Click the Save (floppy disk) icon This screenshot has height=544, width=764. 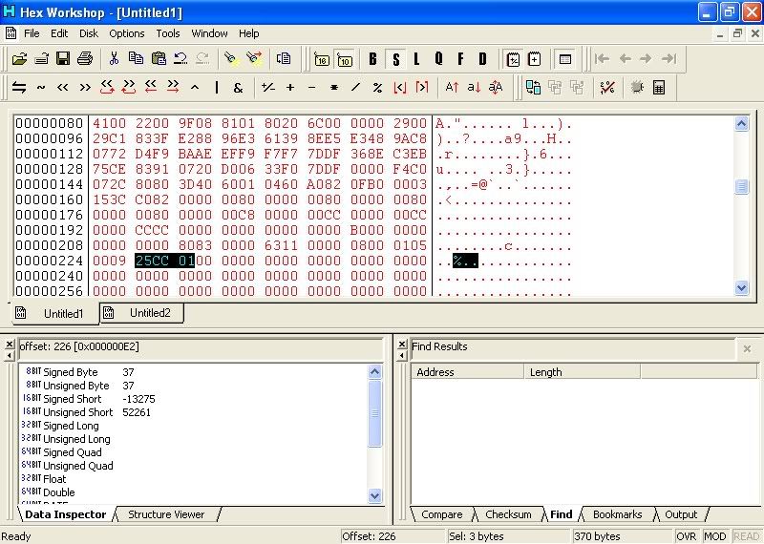(63, 59)
